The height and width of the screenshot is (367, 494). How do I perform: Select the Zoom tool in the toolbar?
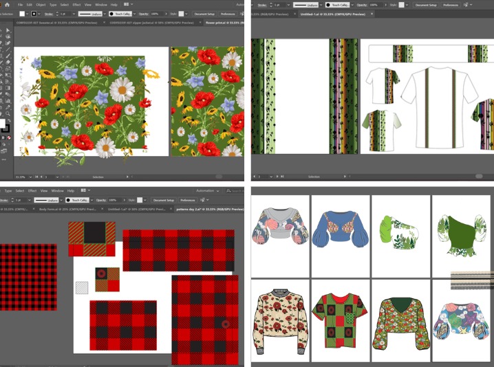(x=8, y=112)
